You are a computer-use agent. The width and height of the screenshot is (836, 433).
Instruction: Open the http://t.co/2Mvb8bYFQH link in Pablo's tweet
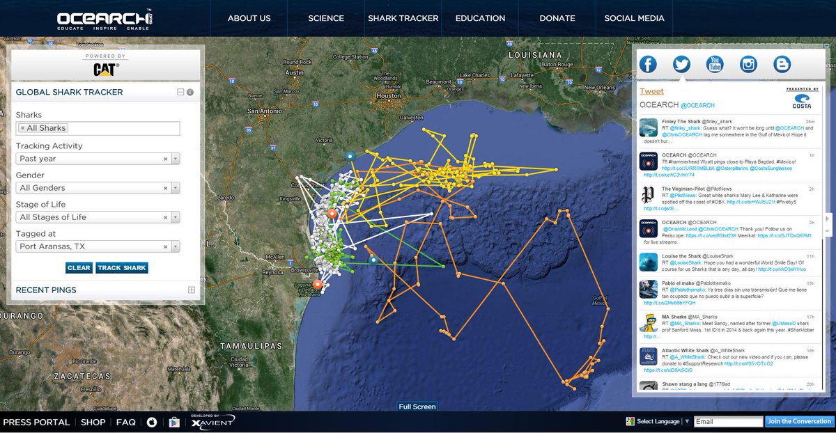tap(669, 303)
